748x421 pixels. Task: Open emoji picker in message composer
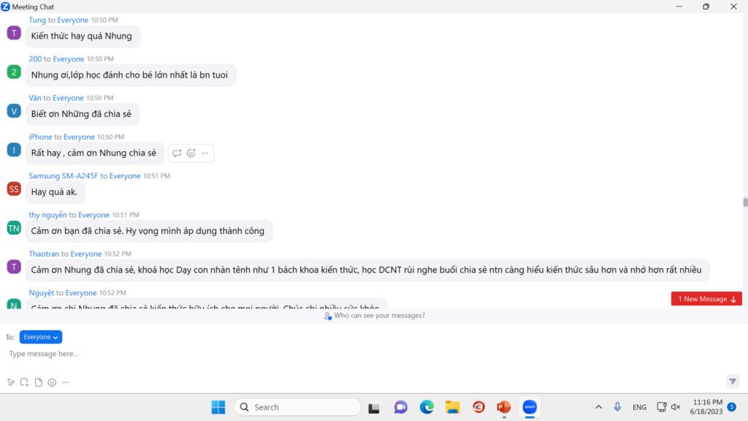click(x=52, y=382)
